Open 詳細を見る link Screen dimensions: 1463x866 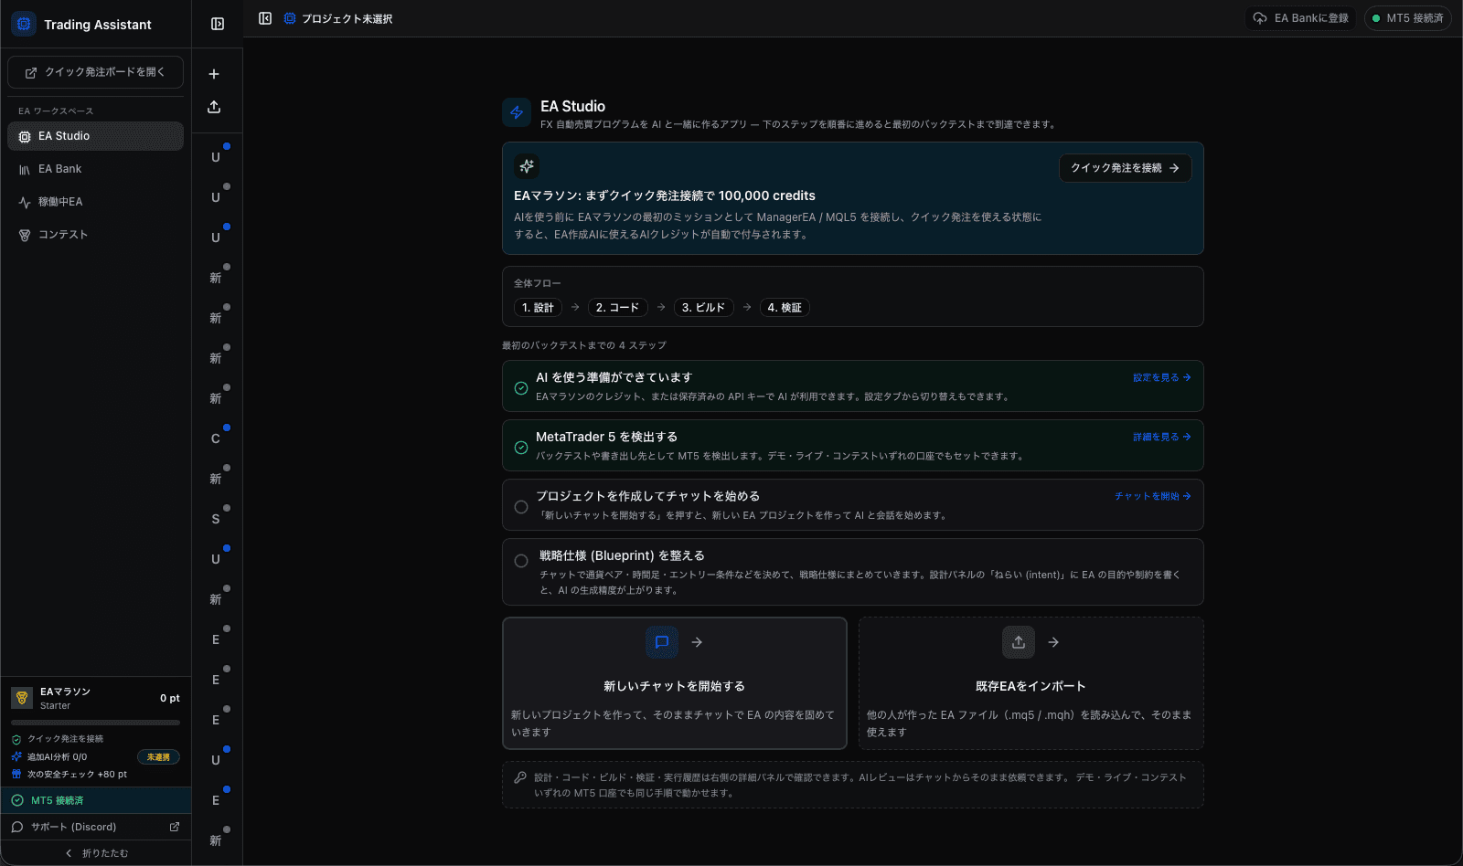1162,437
